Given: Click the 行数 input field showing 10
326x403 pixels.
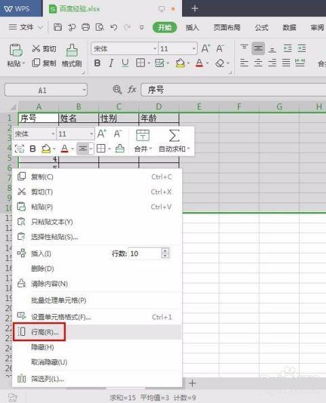Looking at the screenshot, I should point(145,253).
